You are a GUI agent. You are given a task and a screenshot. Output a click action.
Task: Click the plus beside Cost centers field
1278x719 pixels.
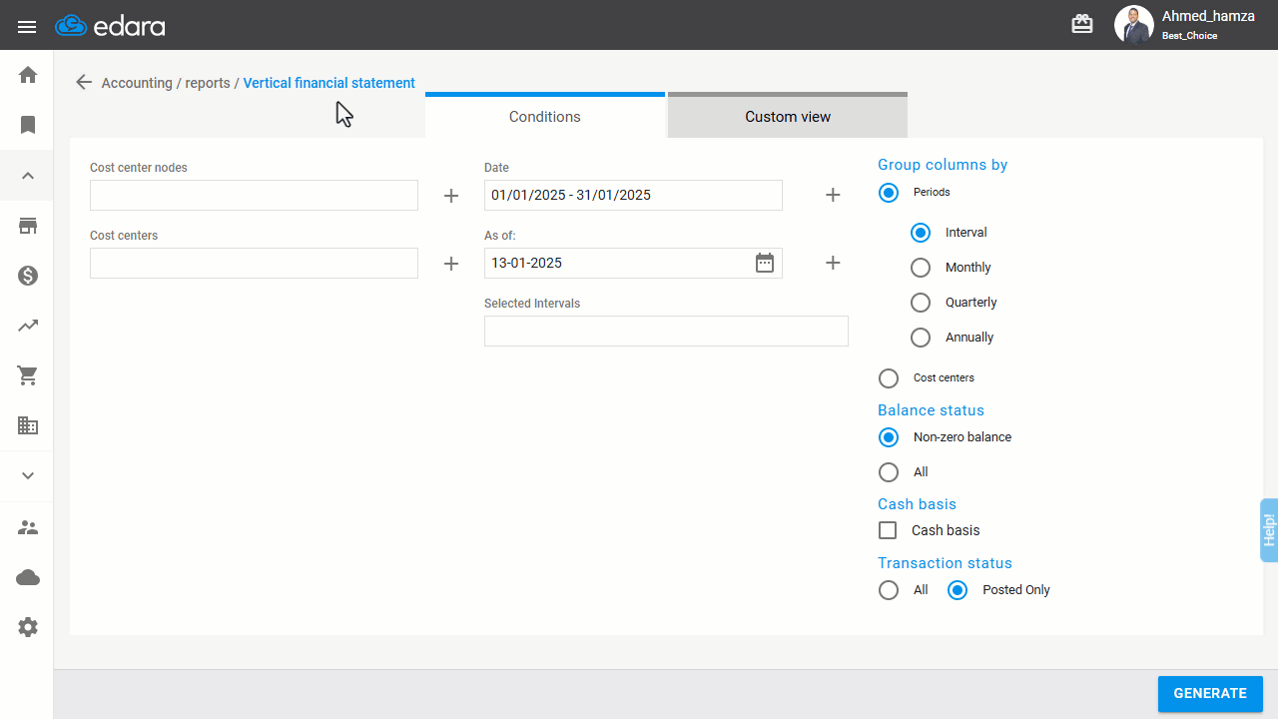pos(451,264)
